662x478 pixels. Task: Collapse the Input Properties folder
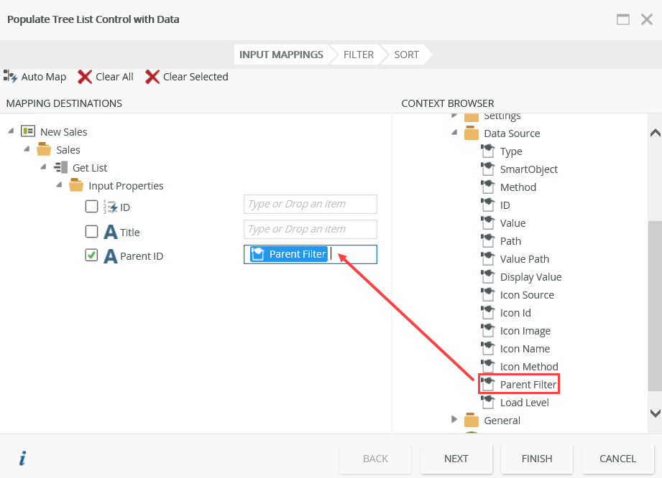tap(60, 186)
